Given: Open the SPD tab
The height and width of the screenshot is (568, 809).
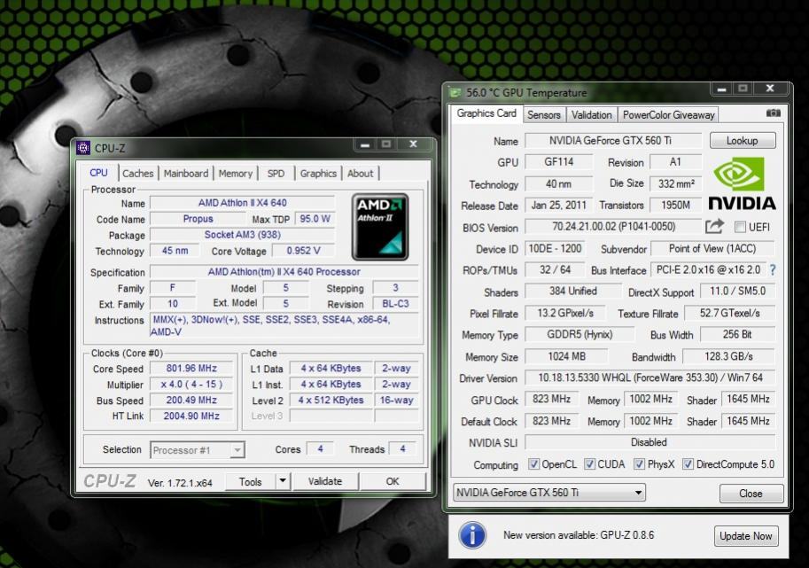Looking at the screenshot, I should 276,174.
